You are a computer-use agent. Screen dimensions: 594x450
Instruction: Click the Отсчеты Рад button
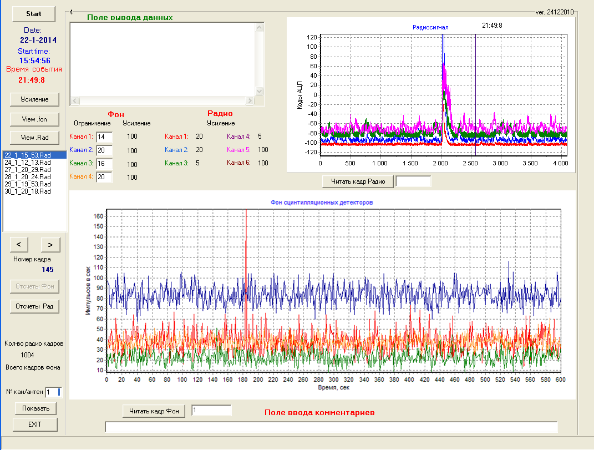[34, 306]
